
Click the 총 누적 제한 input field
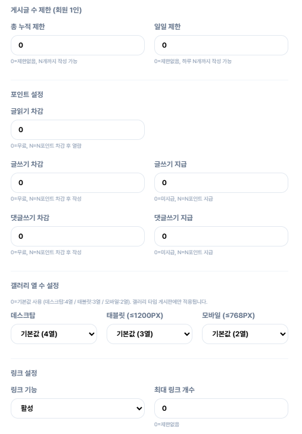77,45
